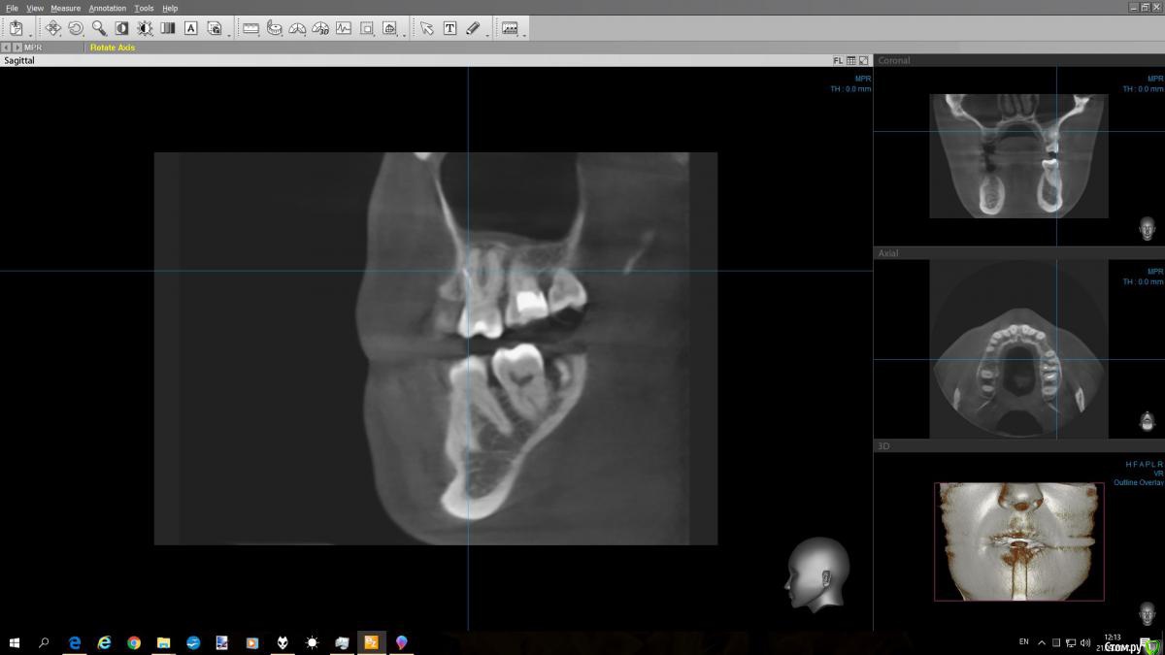Select the brightness adjustment sun icon

coord(145,28)
